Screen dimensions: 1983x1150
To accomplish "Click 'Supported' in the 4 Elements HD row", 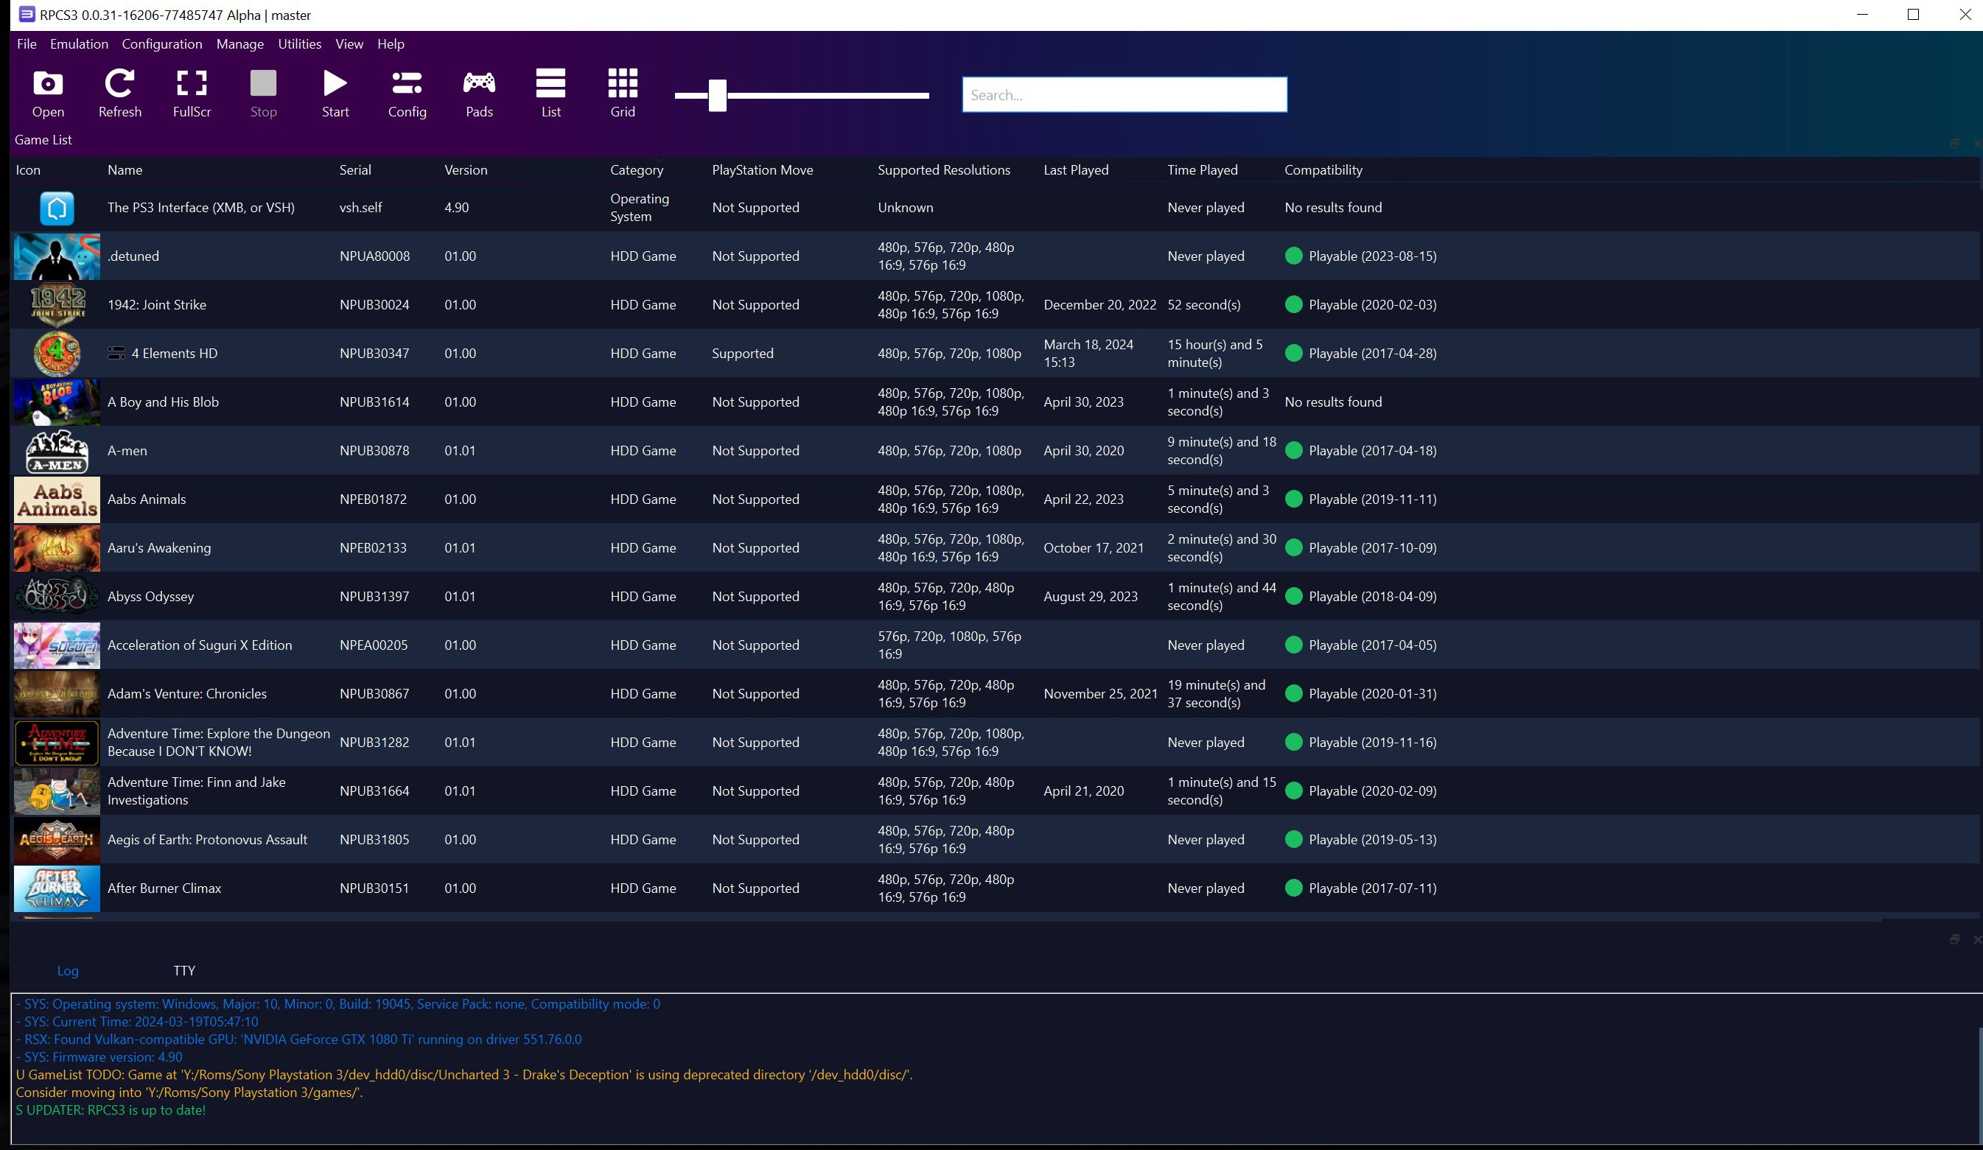I will pyautogui.click(x=743, y=354).
